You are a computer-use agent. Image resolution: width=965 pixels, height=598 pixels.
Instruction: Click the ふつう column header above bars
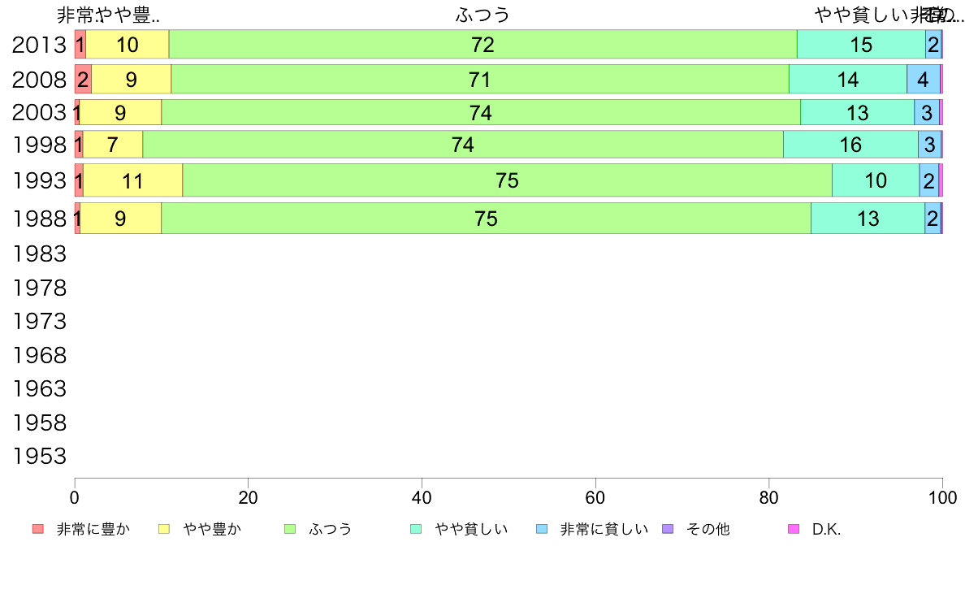(483, 15)
